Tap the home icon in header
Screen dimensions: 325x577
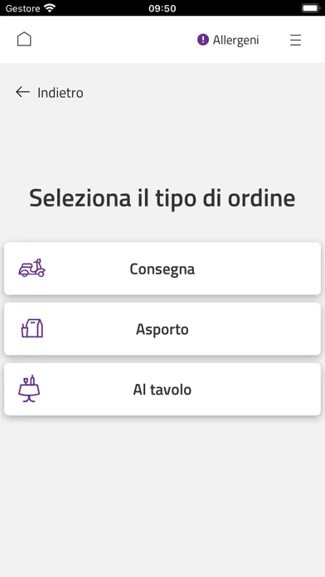[24, 39]
